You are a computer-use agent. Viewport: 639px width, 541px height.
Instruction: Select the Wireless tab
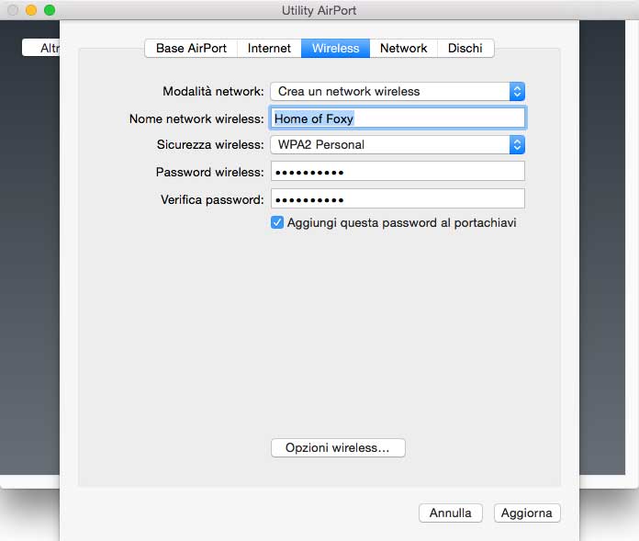pyautogui.click(x=335, y=48)
